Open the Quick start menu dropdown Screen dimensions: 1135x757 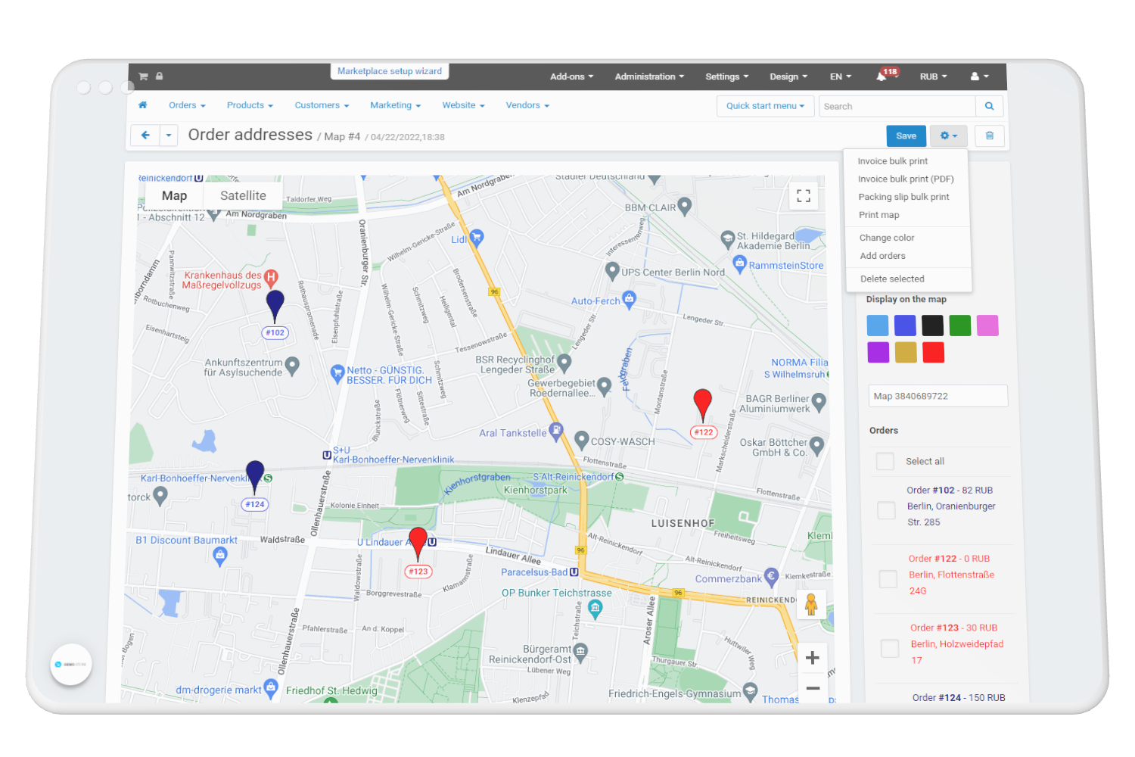(765, 106)
